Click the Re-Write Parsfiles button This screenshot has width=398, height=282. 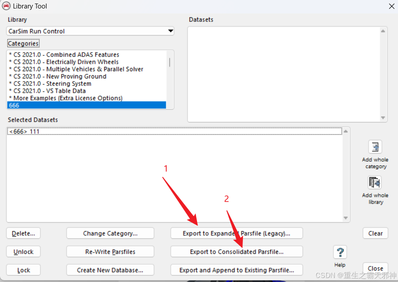coord(110,252)
